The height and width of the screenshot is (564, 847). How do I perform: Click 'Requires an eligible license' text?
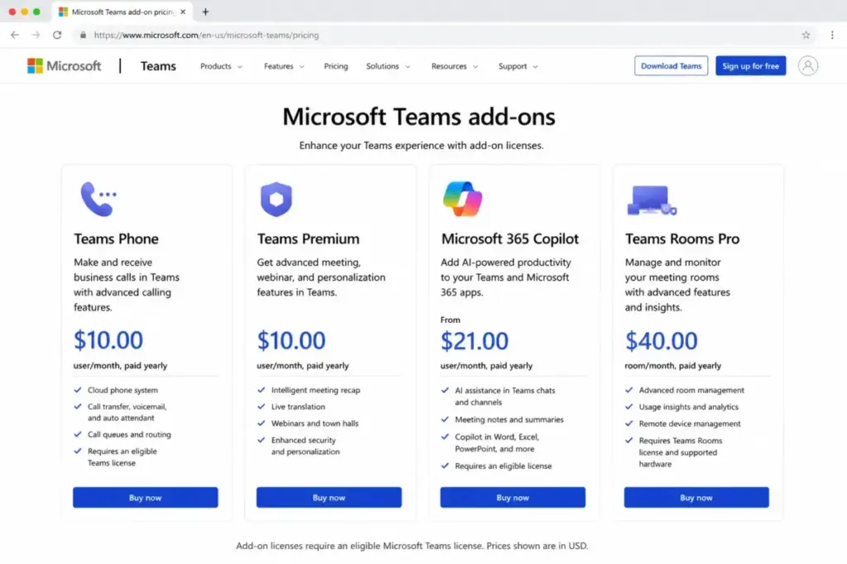503,466
